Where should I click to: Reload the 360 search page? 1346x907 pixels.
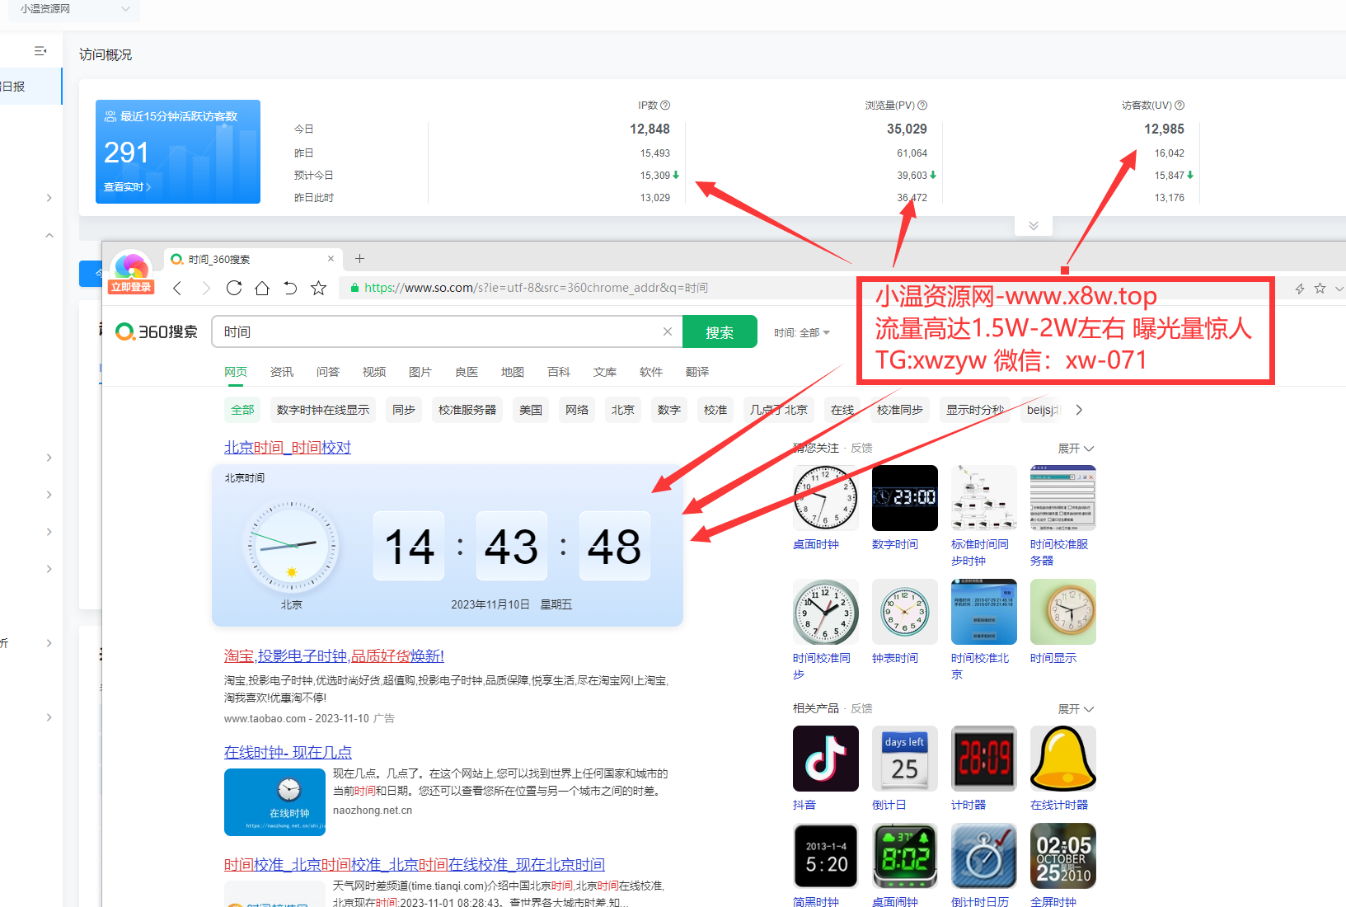234,288
